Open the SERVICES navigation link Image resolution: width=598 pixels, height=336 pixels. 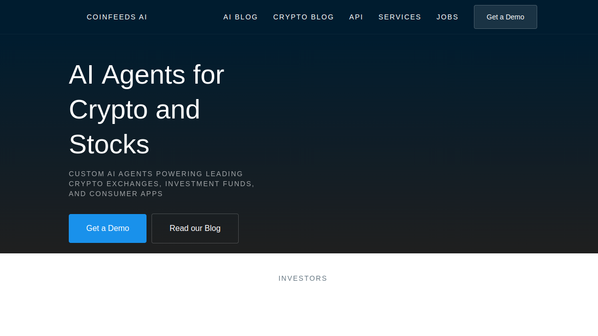pos(400,17)
